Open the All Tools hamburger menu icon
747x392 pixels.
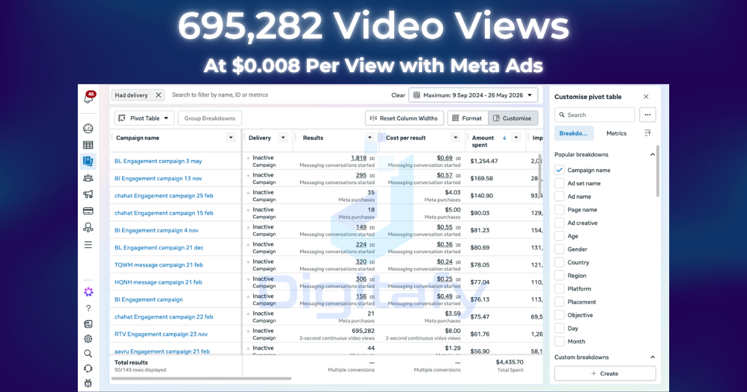pos(88,245)
